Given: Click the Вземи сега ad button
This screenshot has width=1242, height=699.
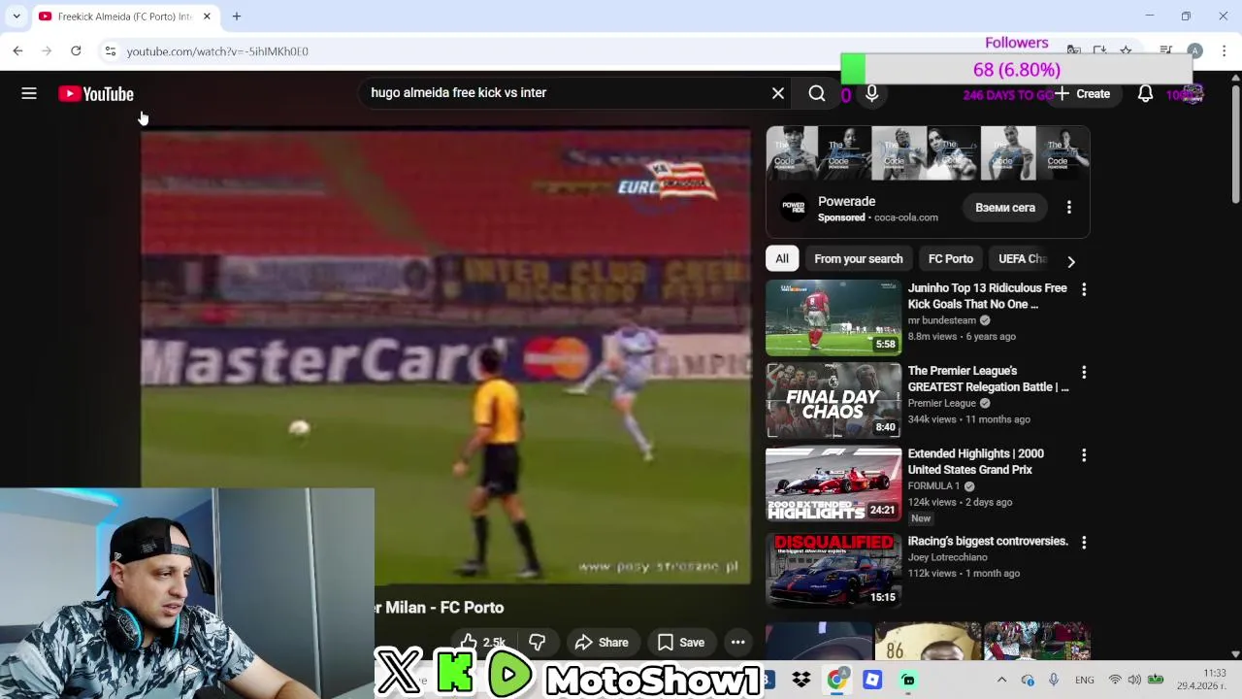Looking at the screenshot, I should [1005, 208].
